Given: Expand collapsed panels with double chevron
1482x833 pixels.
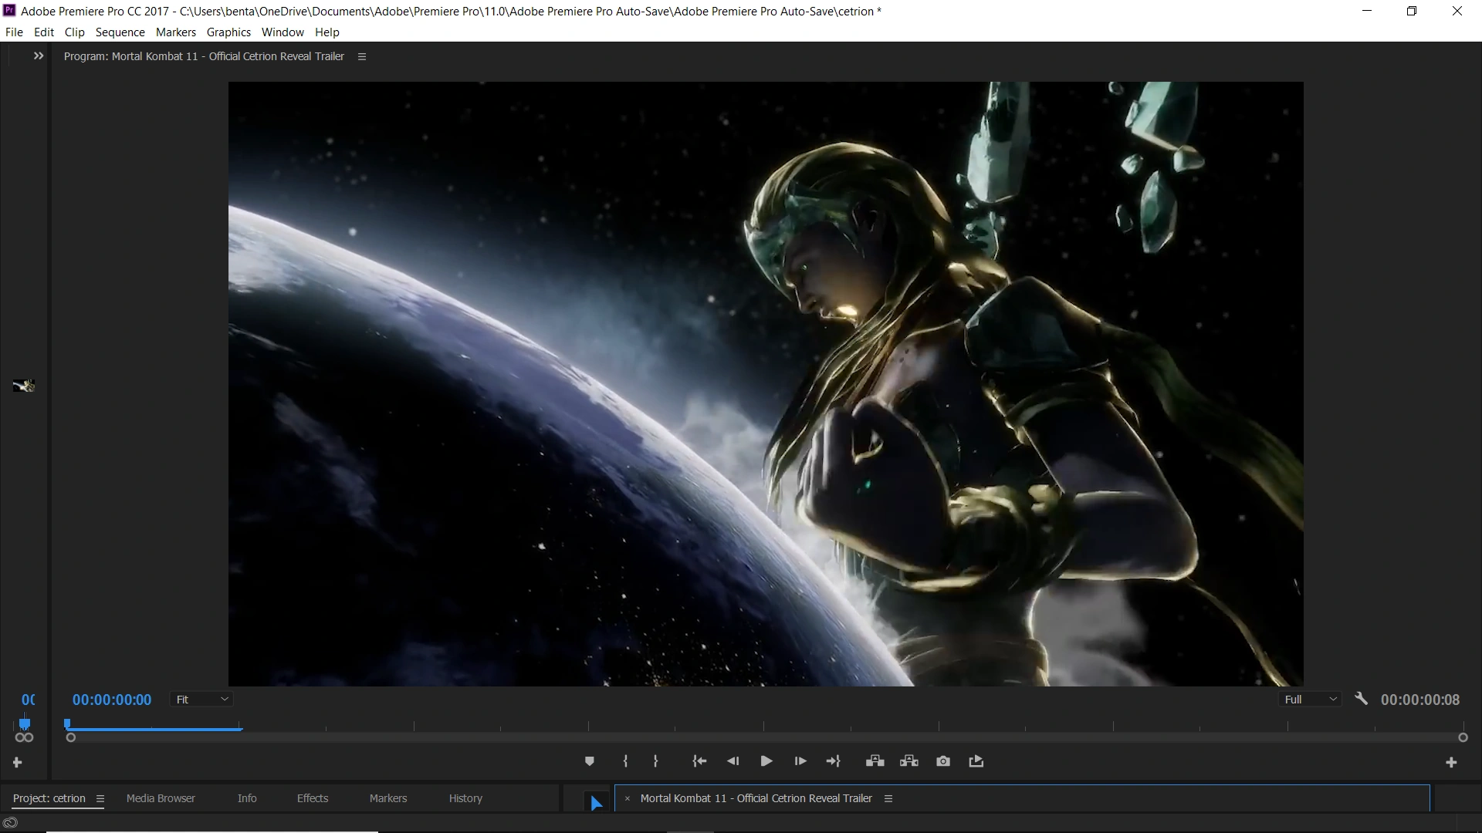Looking at the screenshot, I should [x=39, y=56].
